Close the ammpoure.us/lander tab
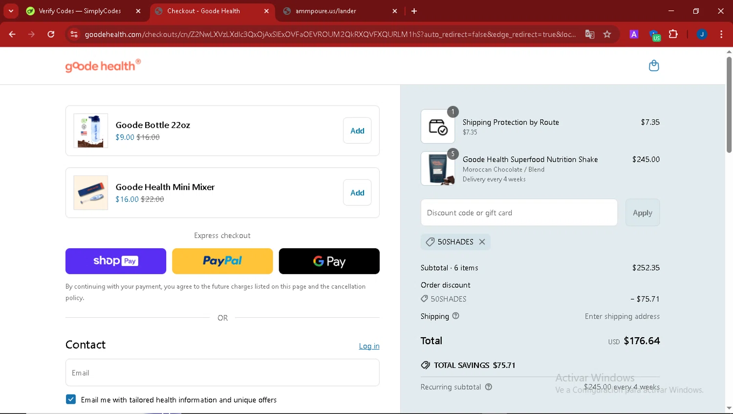Screen dimensions: 733x414 pos(395,11)
